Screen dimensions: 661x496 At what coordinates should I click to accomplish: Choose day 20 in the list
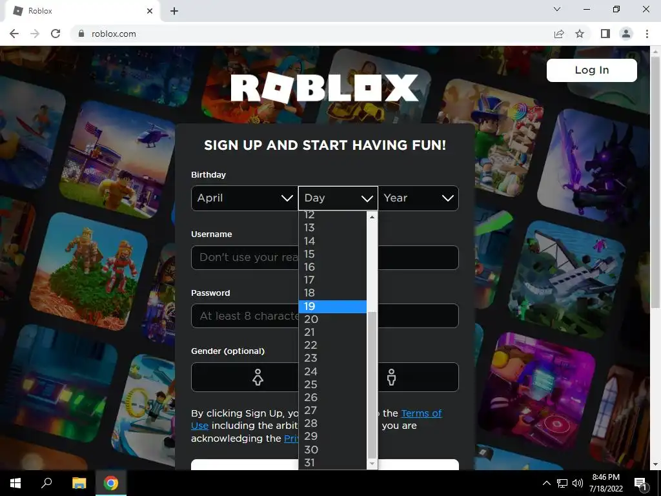click(332, 319)
